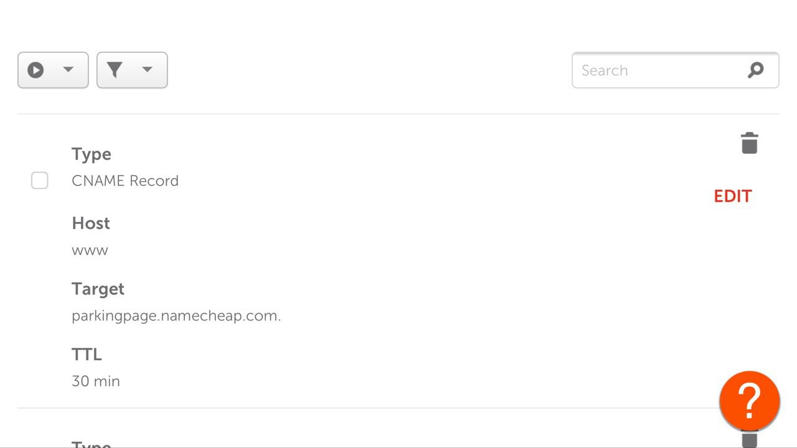Click the parkingpage.namecheap.com. target value
797x448 pixels.
pyautogui.click(x=176, y=316)
